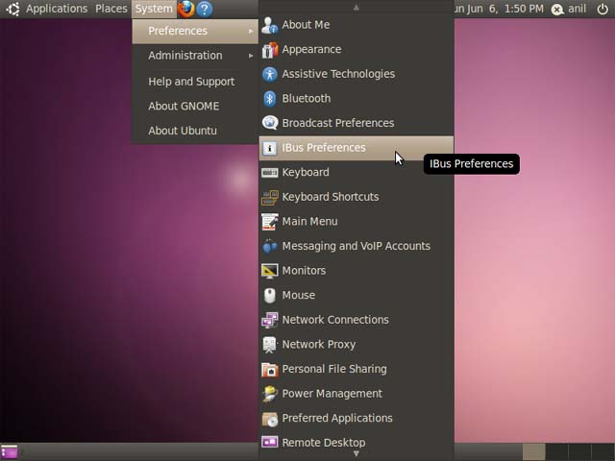Click the About Me user icon
The height and width of the screenshot is (461, 615).
pyautogui.click(x=270, y=25)
